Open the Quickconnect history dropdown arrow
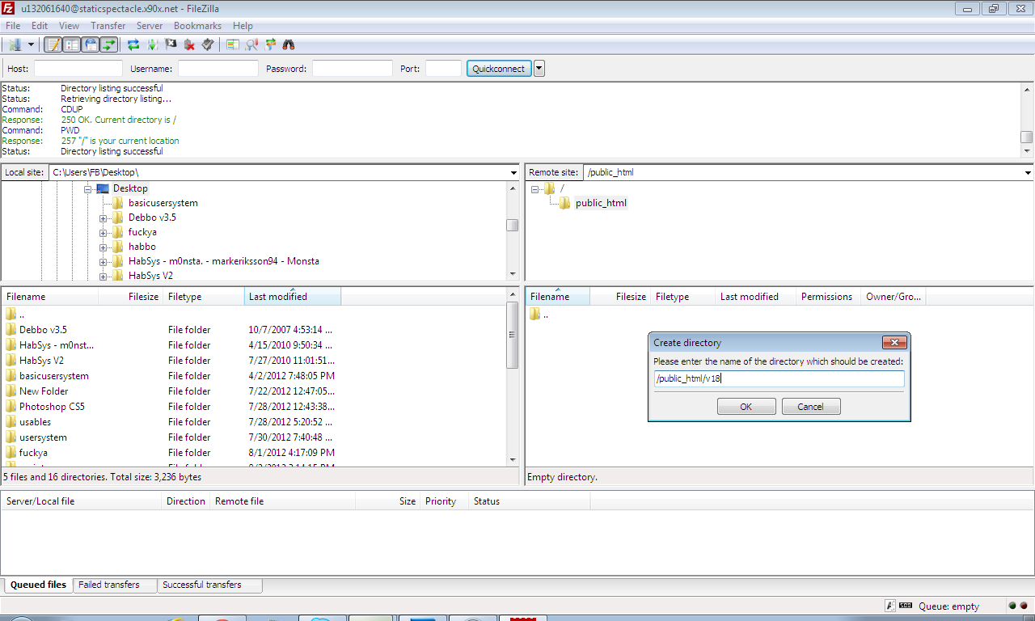The width and height of the screenshot is (1035, 621). click(539, 69)
